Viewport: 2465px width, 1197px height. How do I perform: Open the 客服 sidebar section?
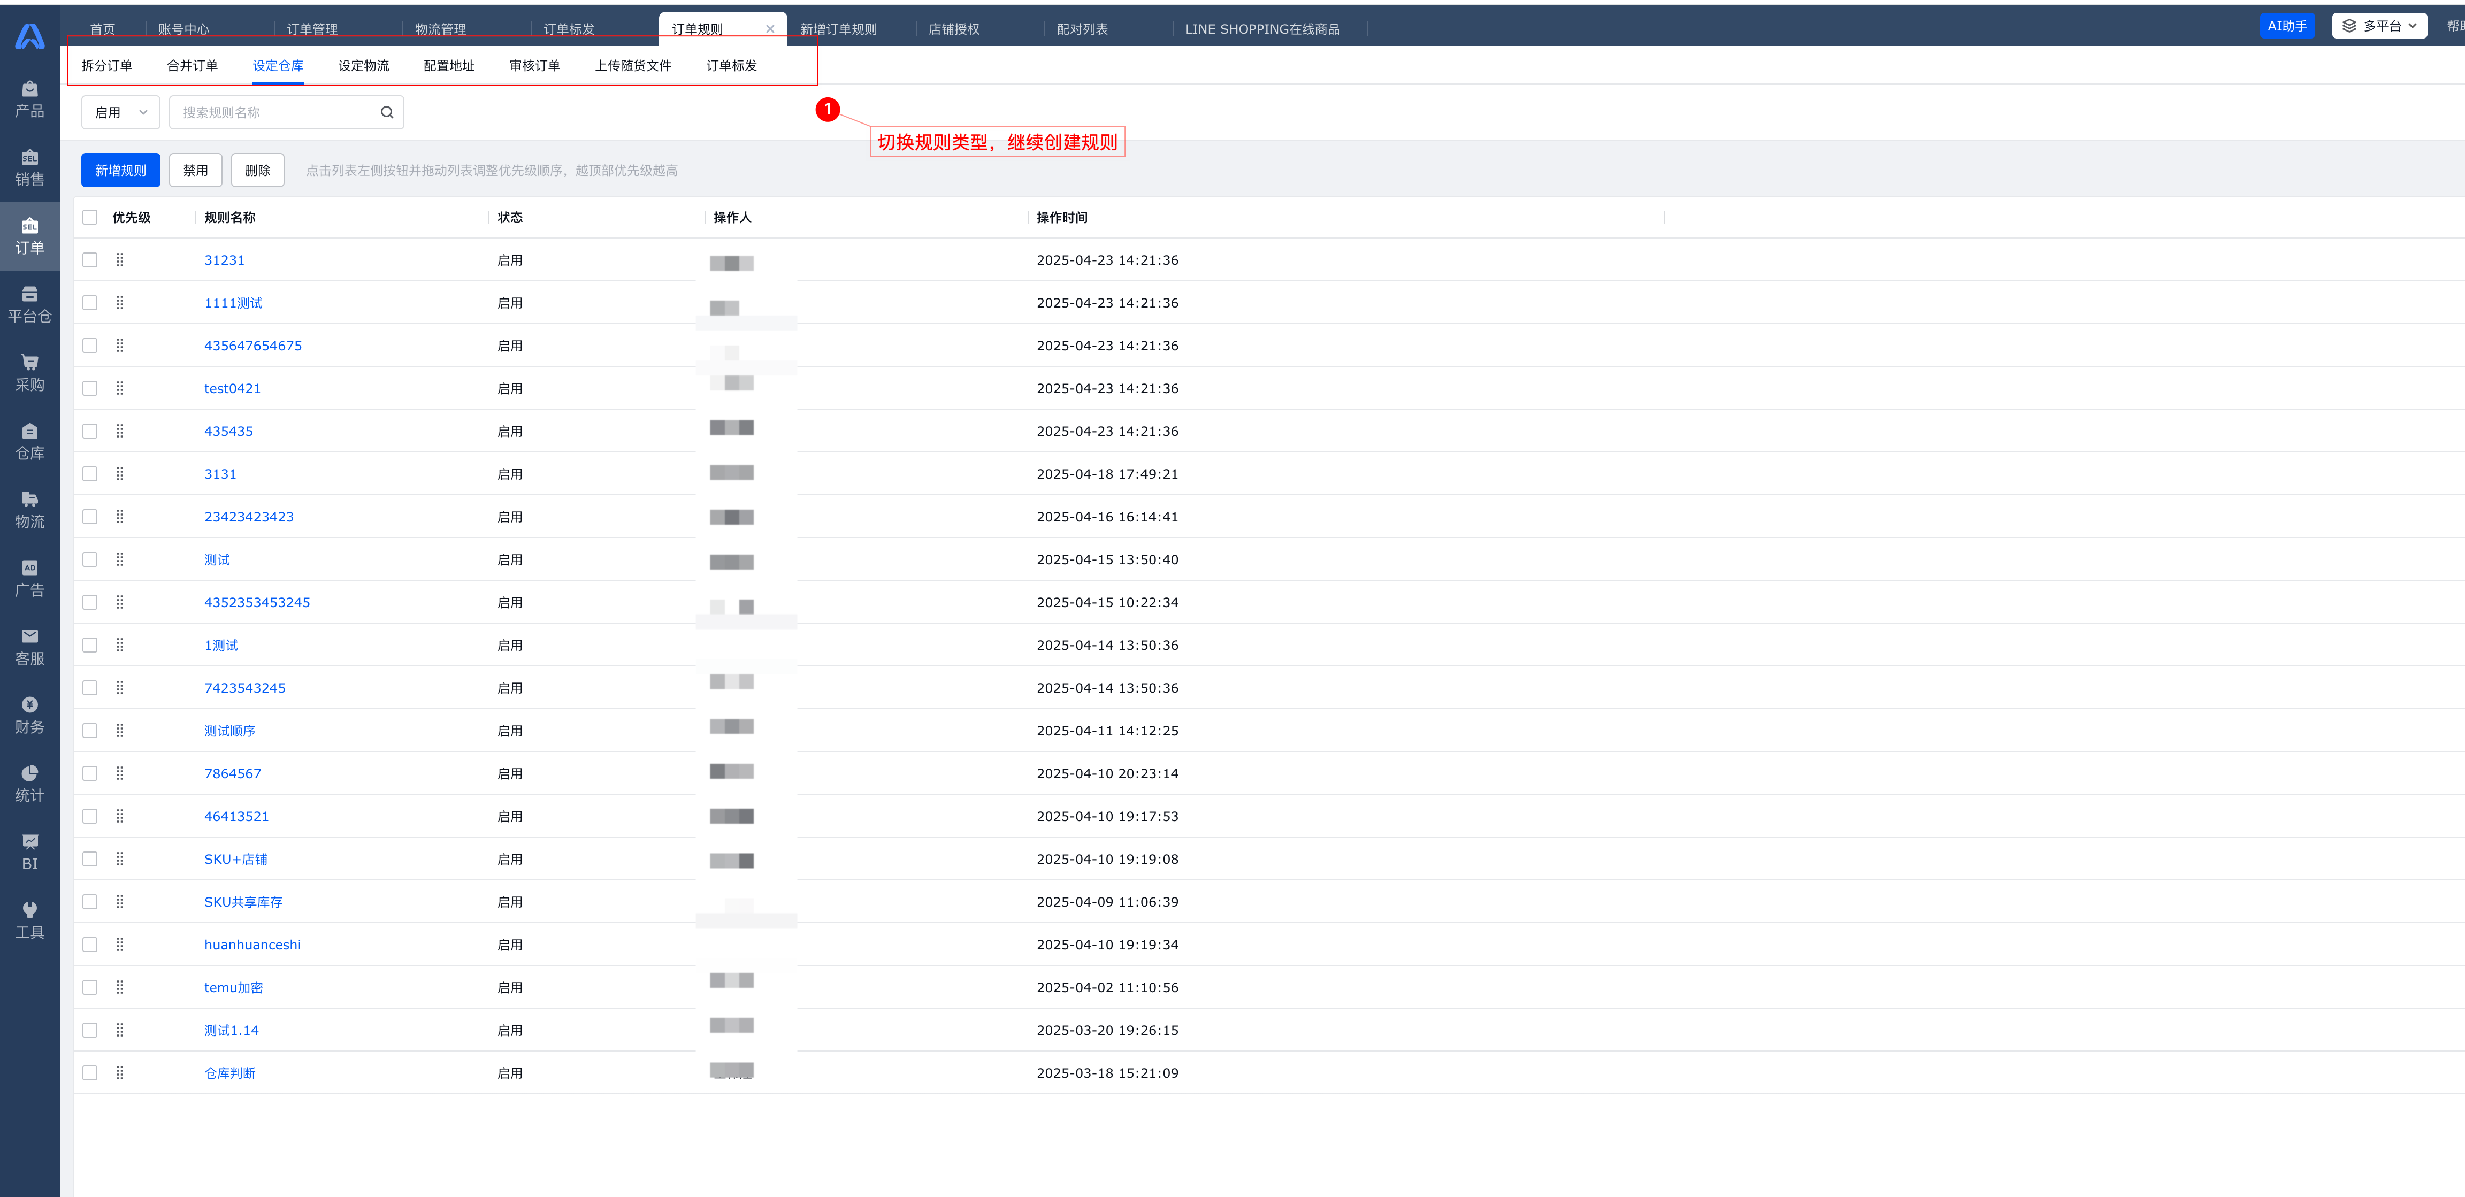click(x=29, y=647)
